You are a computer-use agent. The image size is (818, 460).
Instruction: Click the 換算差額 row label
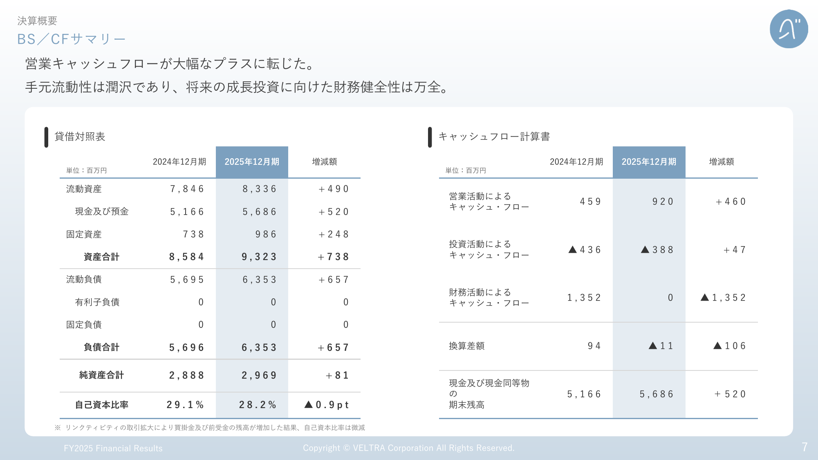pos(466,346)
